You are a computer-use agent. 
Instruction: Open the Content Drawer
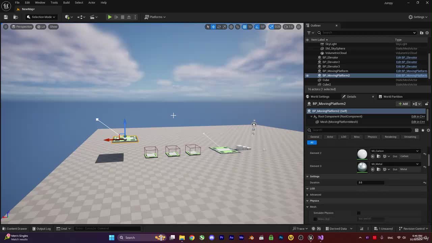coord(15,229)
